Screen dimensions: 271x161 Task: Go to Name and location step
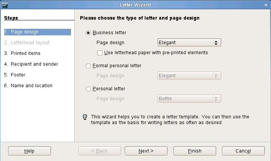(31, 86)
